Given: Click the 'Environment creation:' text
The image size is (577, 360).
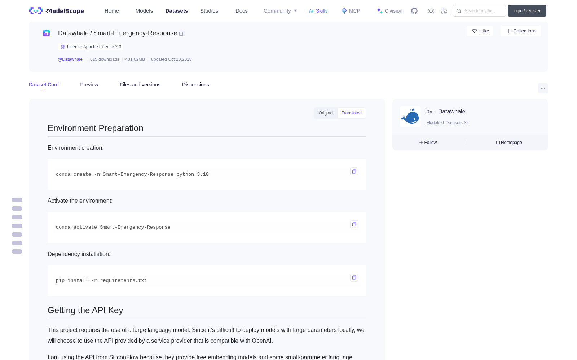Looking at the screenshot, I should pos(76,148).
